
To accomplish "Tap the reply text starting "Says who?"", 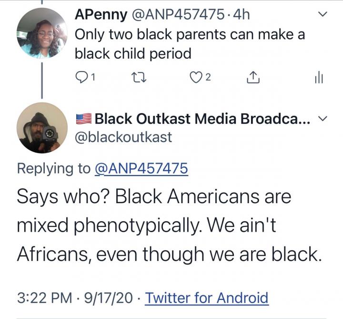I will click(x=167, y=225).
